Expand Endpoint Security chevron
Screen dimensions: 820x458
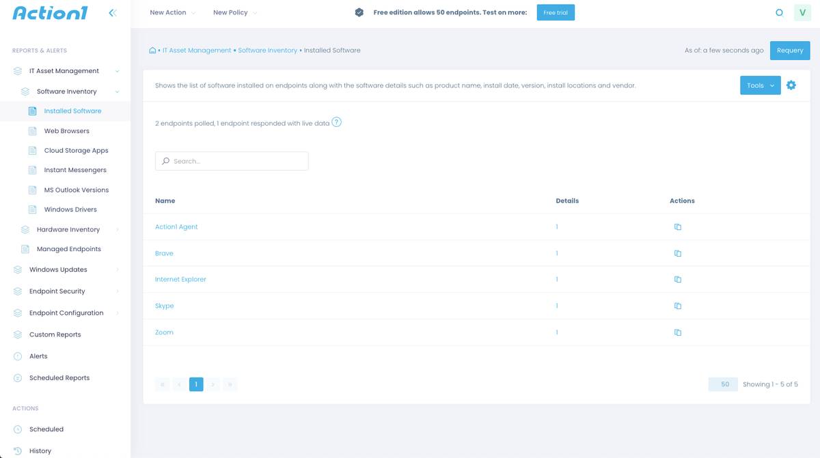pyautogui.click(x=118, y=291)
